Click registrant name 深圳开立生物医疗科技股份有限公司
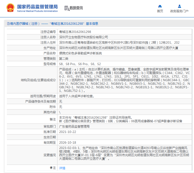The height and width of the screenshot is (173, 194). tap(83, 37)
